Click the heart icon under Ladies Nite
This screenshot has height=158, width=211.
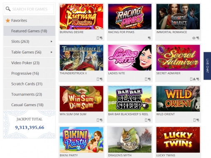(x=149, y=79)
